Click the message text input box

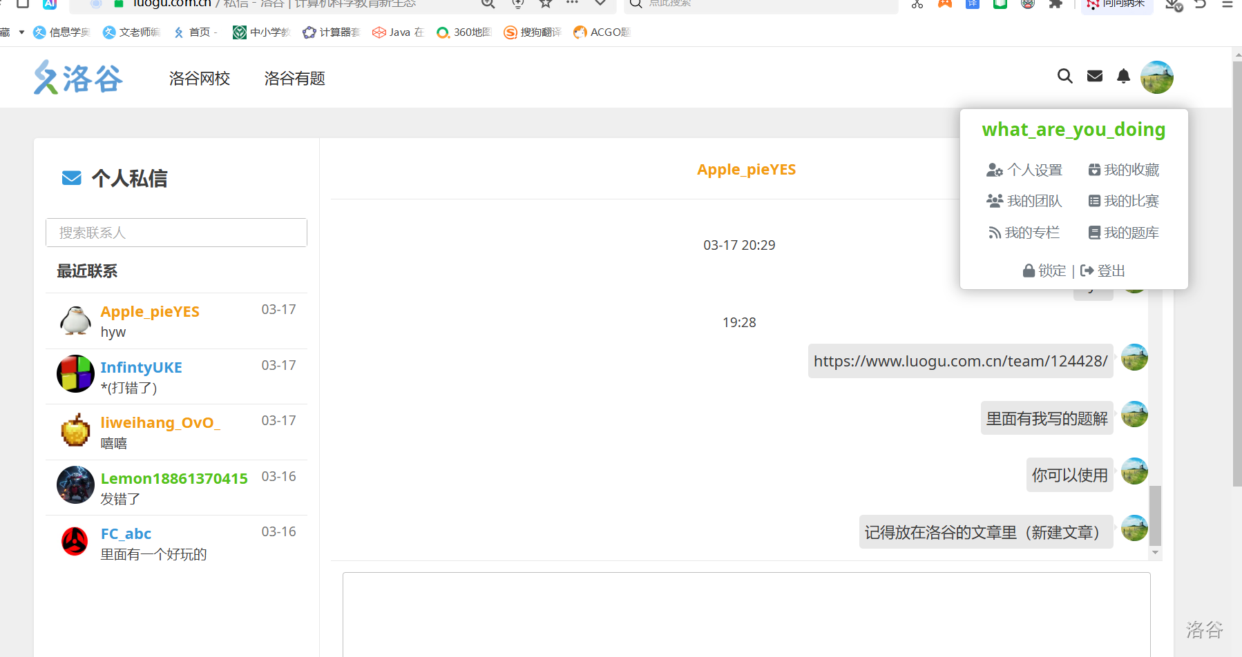point(746,613)
